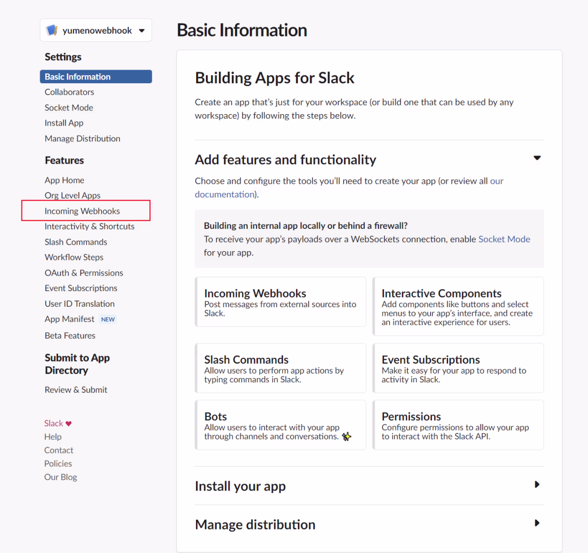Open the Interactive Components feature card

pos(458,306)
